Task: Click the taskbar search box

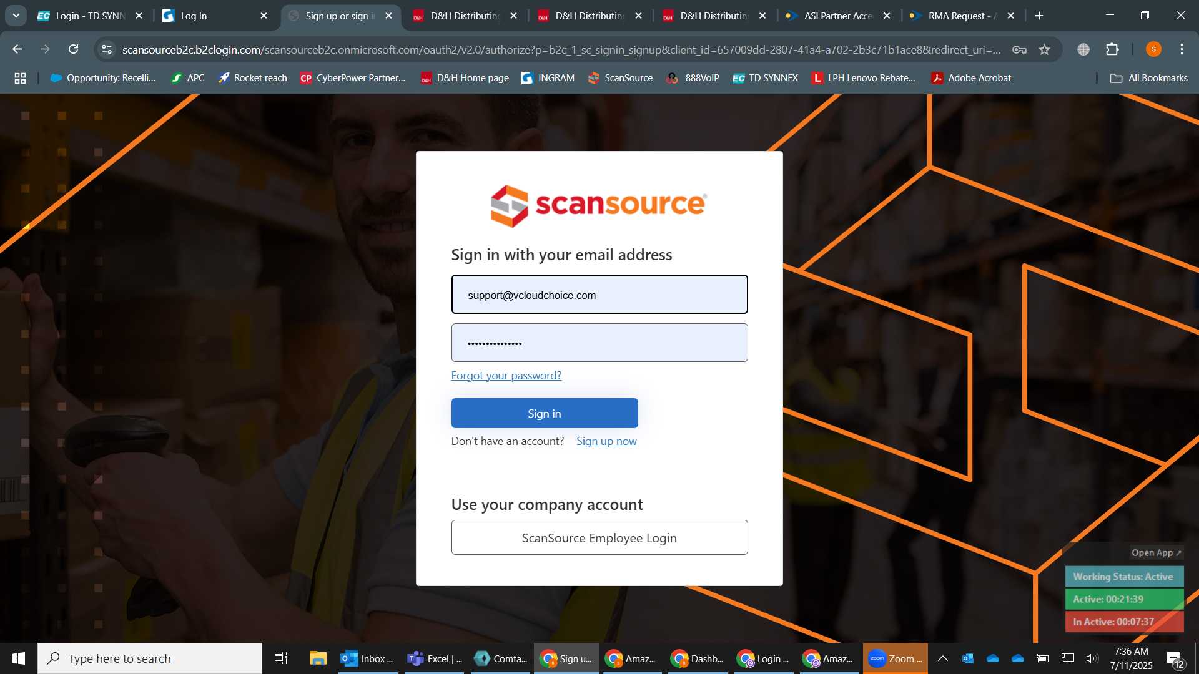Action: [x=150, y=658]
